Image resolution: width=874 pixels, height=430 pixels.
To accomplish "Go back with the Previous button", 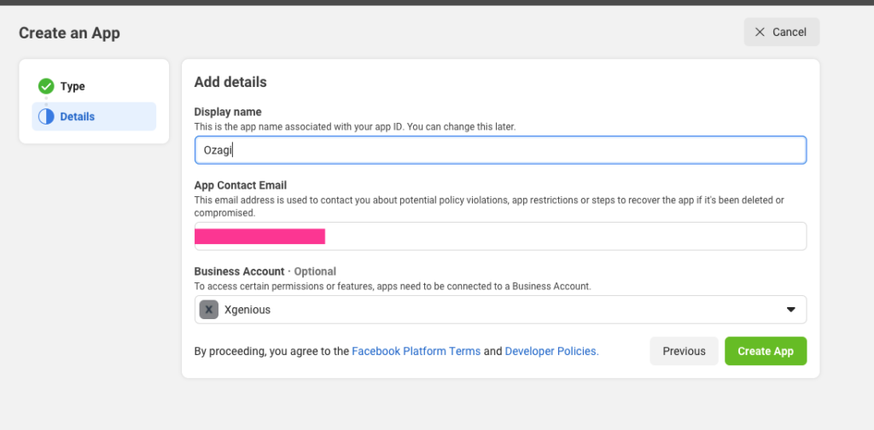I will click(684, 351).
